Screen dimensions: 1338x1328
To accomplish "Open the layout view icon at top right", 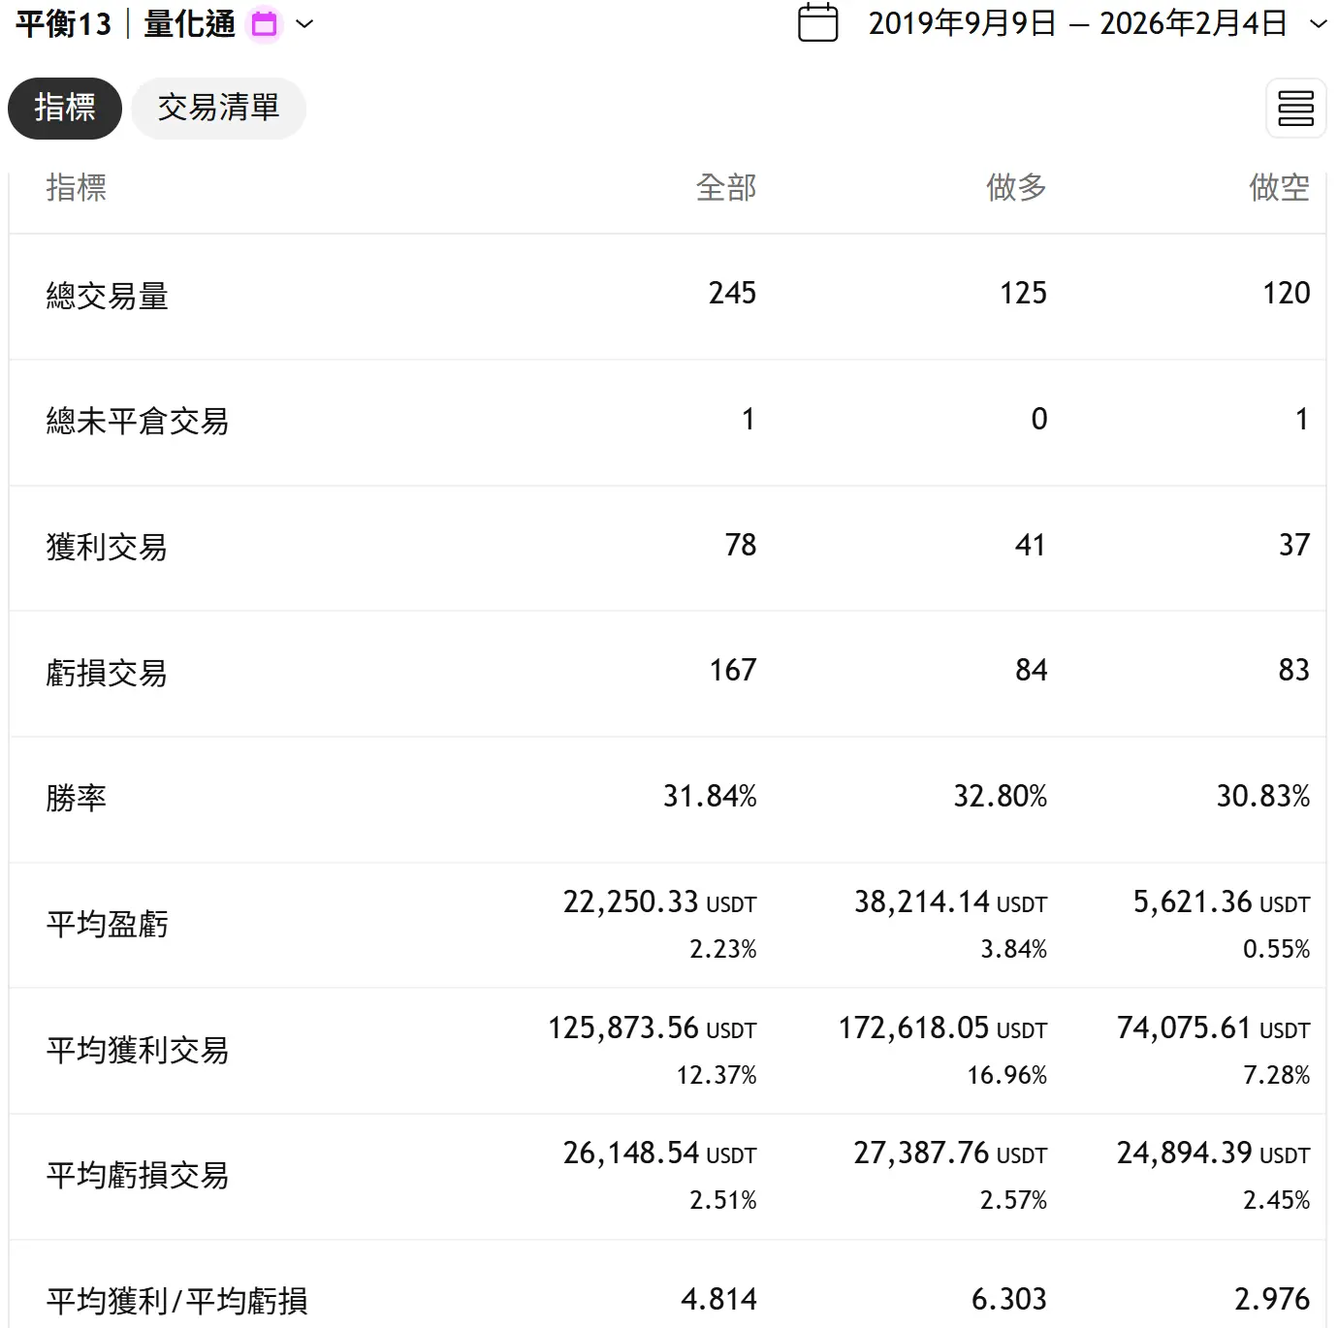I will pyautogui.click(x=1295, y=109).
